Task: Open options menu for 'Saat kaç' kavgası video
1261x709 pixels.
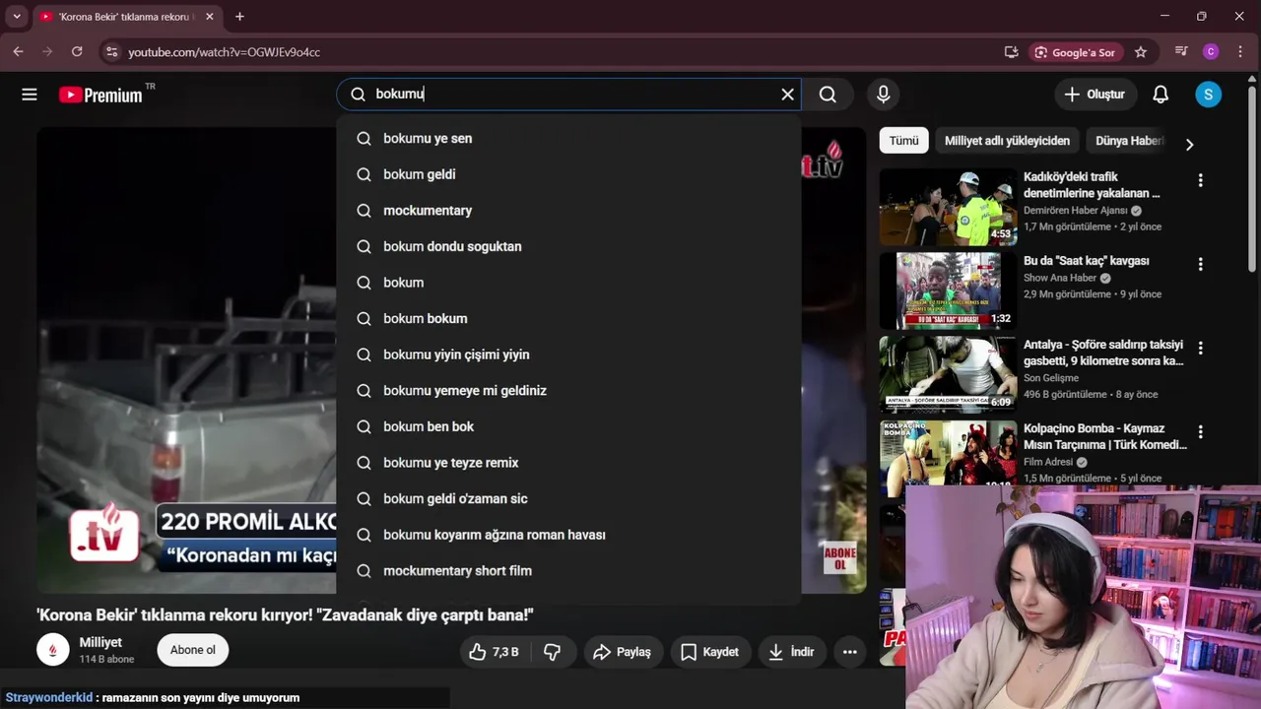Action: (x=1200, y=264)
